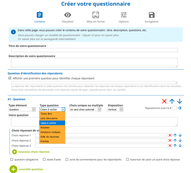The width and height of the screenshot is (191, 173).
Task: Delete Choix réponse 3 red cross
Action: tap(170, 146)
